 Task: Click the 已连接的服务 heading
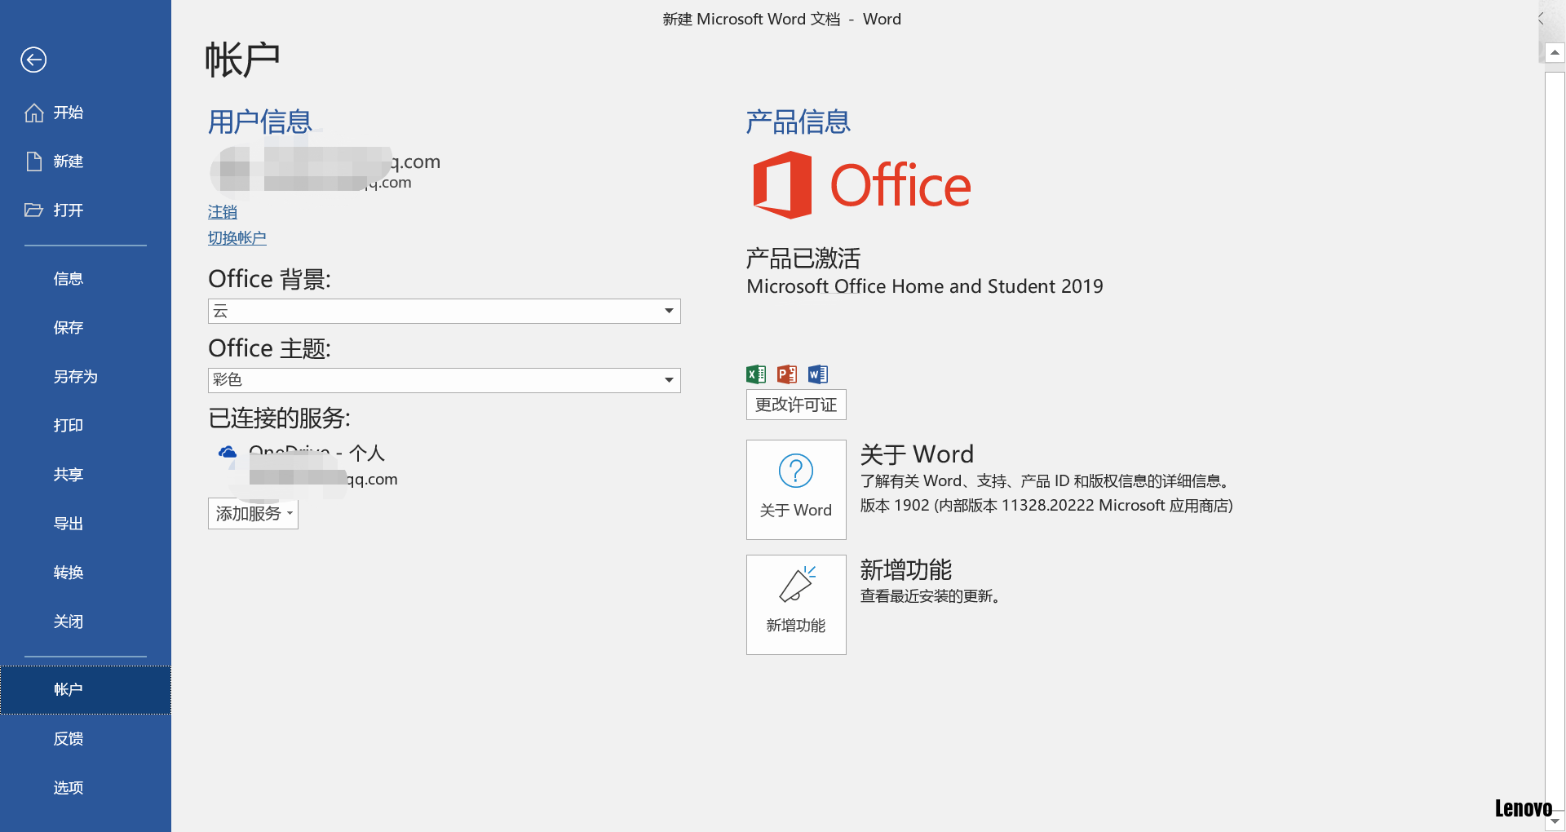coord(280,418)
